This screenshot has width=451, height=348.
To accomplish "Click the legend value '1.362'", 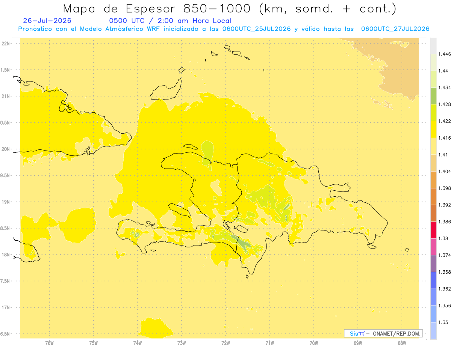I will pos(445,289).
